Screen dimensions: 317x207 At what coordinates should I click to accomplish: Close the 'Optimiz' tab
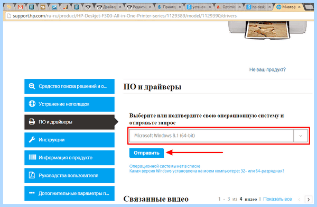tap(239, 7)
